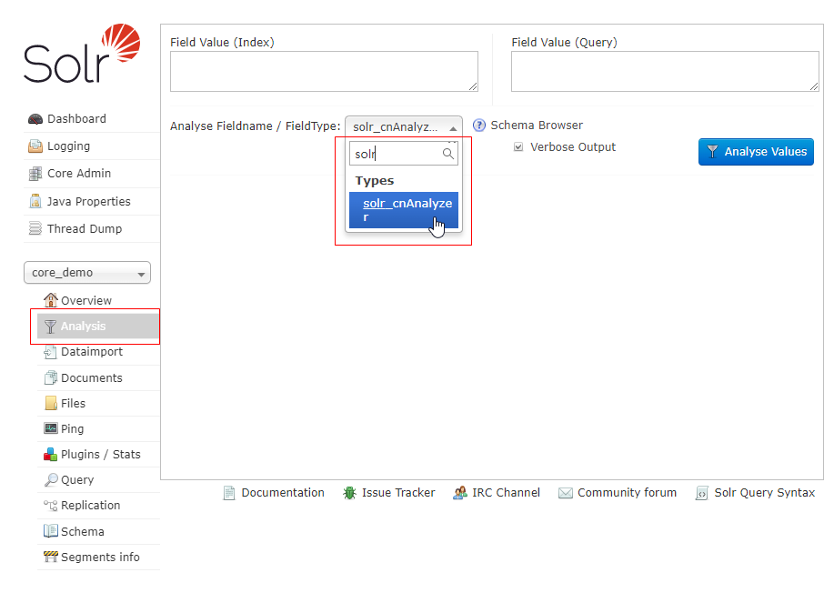This screenshot has width=834, height=593.
Task: Click the Solr Query Syntax script icon
Action: pos(702,493)
